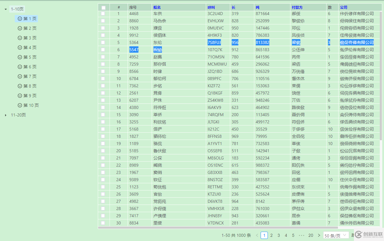384x241 pixels.
Task: Click the clock icon beside 第 7 页
Action: coord(20,76)
